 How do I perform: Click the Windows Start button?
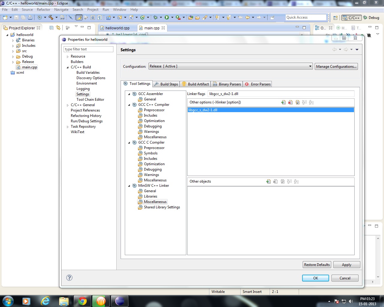click(x=8, y=301)
